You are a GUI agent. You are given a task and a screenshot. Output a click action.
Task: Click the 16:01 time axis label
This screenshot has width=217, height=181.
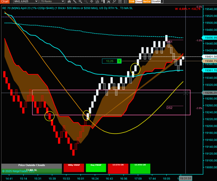[81, 179]
